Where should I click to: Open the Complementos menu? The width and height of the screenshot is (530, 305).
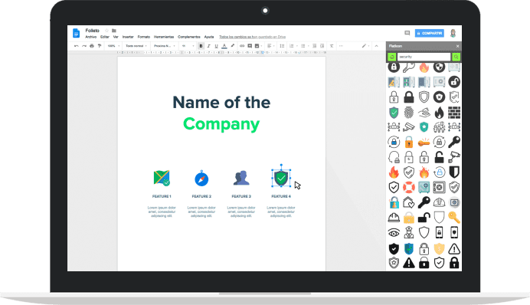click(189, 37)
